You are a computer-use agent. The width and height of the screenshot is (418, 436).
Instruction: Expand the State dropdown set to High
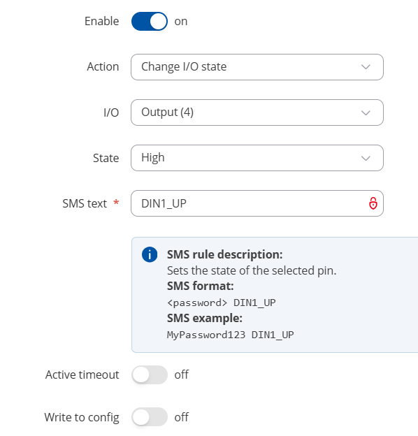tap(257, 158)
